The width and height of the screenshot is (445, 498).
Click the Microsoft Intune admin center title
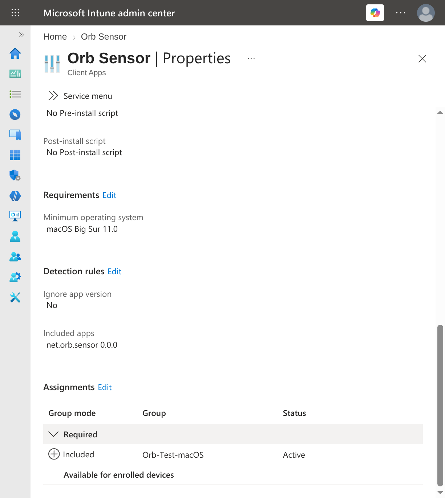pos(109,13)
